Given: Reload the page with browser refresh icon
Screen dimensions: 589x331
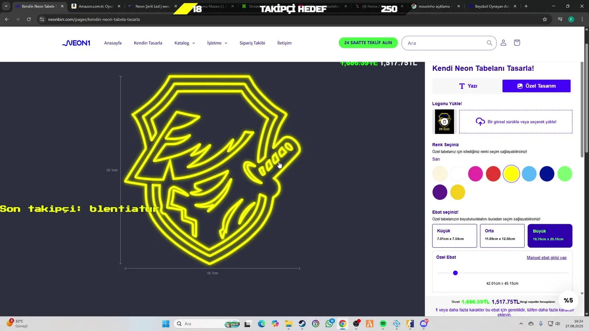Looking at the screenshot, I should (x=29, y=19).
